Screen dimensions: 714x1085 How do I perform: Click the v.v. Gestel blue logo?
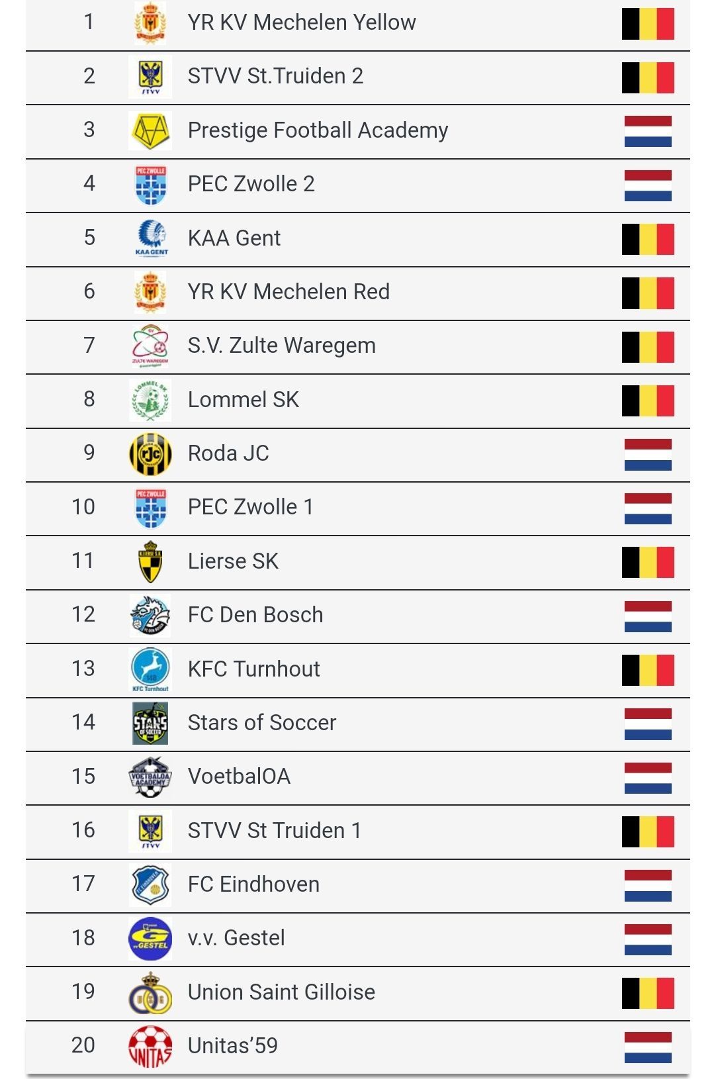pyautogui.click(x=150, y=939)
